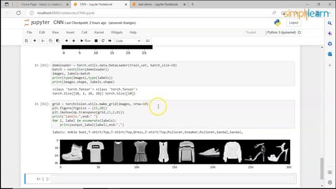The height and width of the screenshot is (189, 336).
Task: Move selected cell down arrow
Action: point(73,41)
